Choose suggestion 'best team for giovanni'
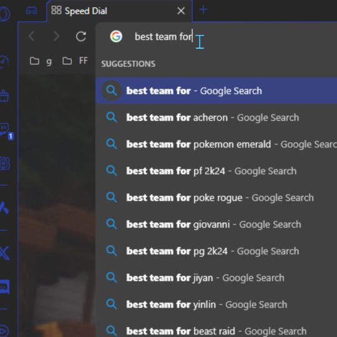 (216, 225)
